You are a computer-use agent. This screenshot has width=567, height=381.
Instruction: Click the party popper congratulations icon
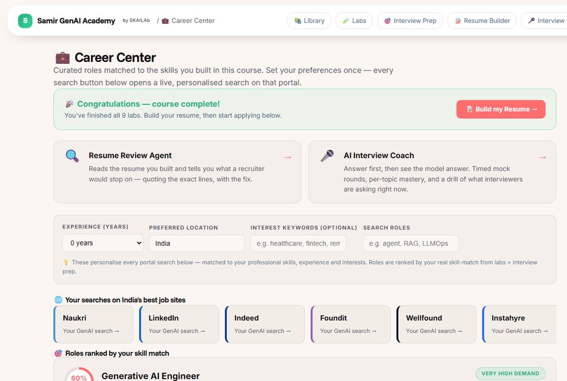tap(70, 104)
